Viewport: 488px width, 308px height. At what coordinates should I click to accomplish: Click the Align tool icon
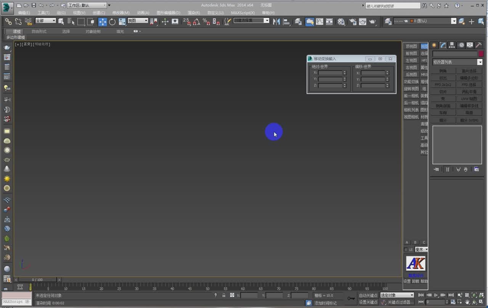coord(287,22)
